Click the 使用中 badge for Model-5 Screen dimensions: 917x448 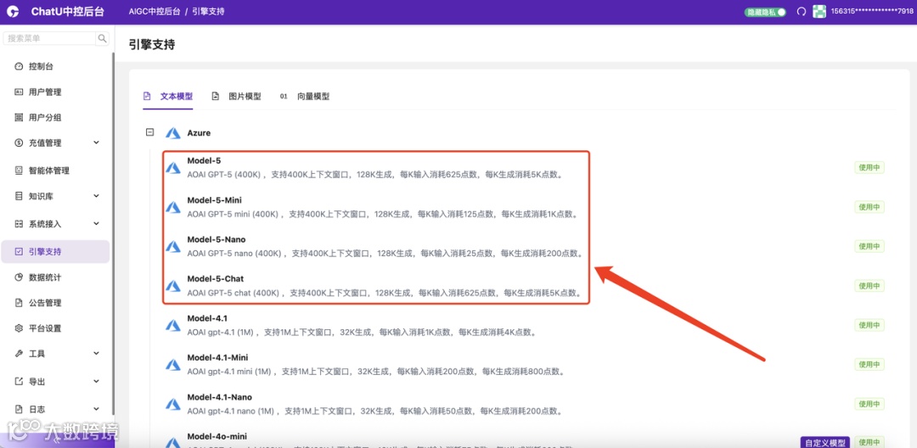pos(869,168)
